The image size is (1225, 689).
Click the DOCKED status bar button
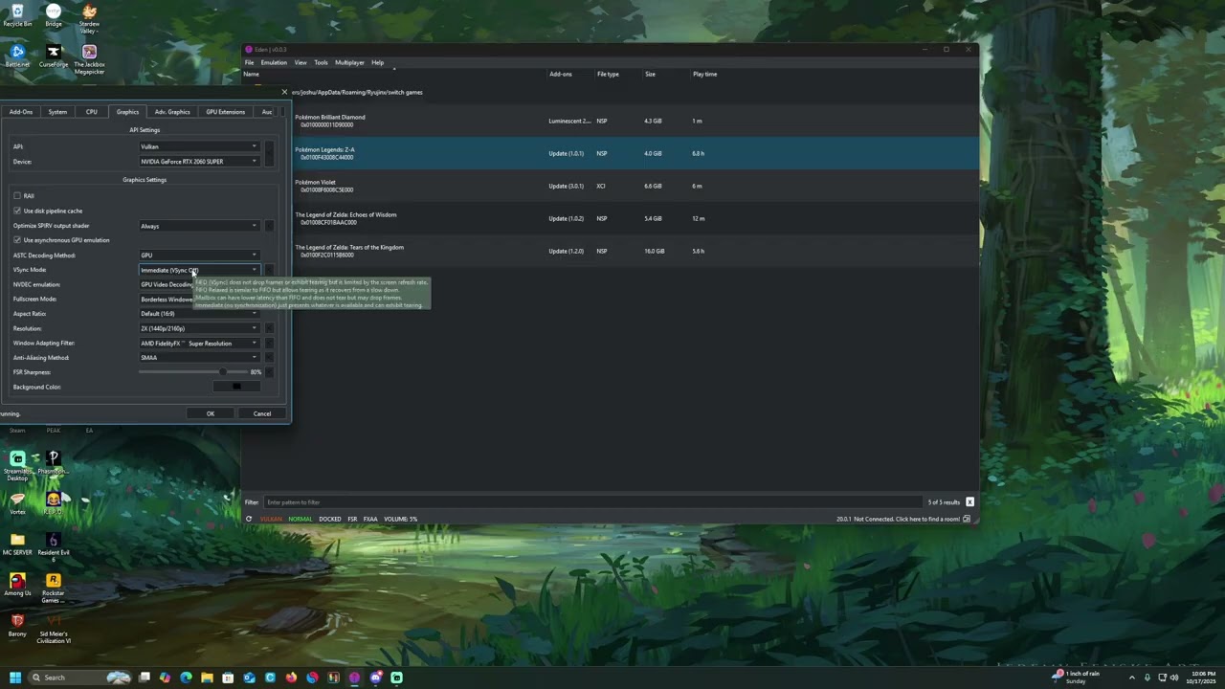click(330, 519)
